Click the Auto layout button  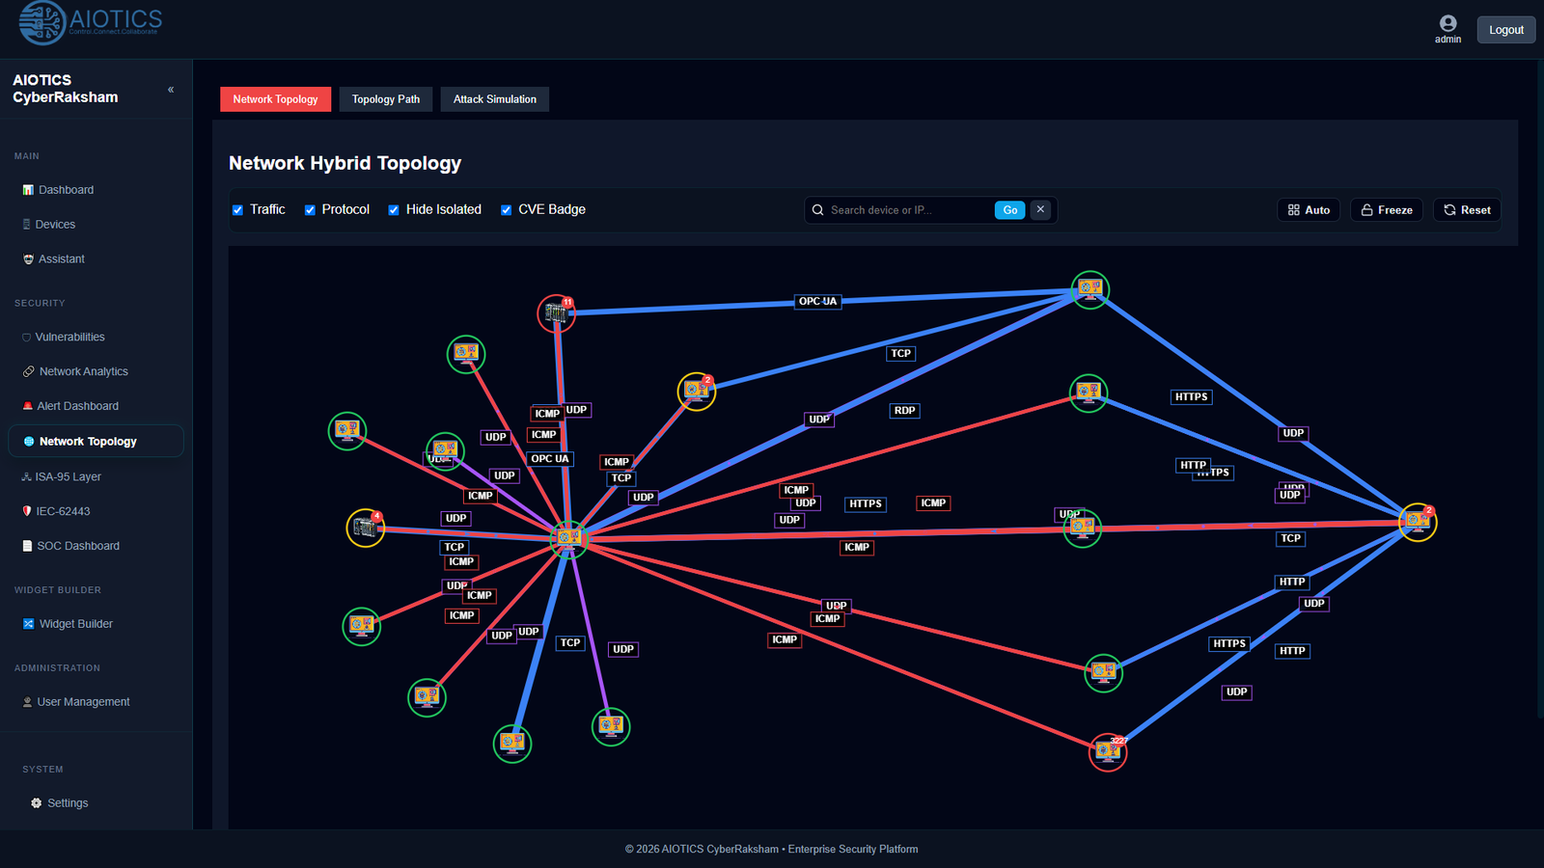pos(1309,210)
